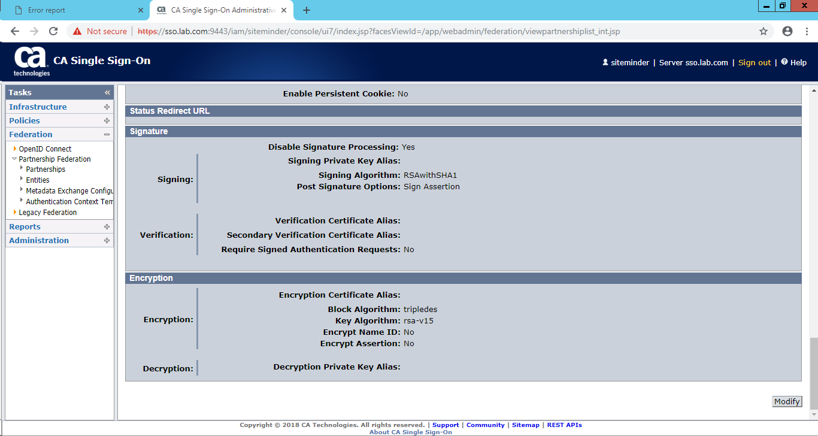The width and height of the screenshot is (818, 436).
Task: Collapse the Partnership Federation tree node
Action: [x=14, y=159]
